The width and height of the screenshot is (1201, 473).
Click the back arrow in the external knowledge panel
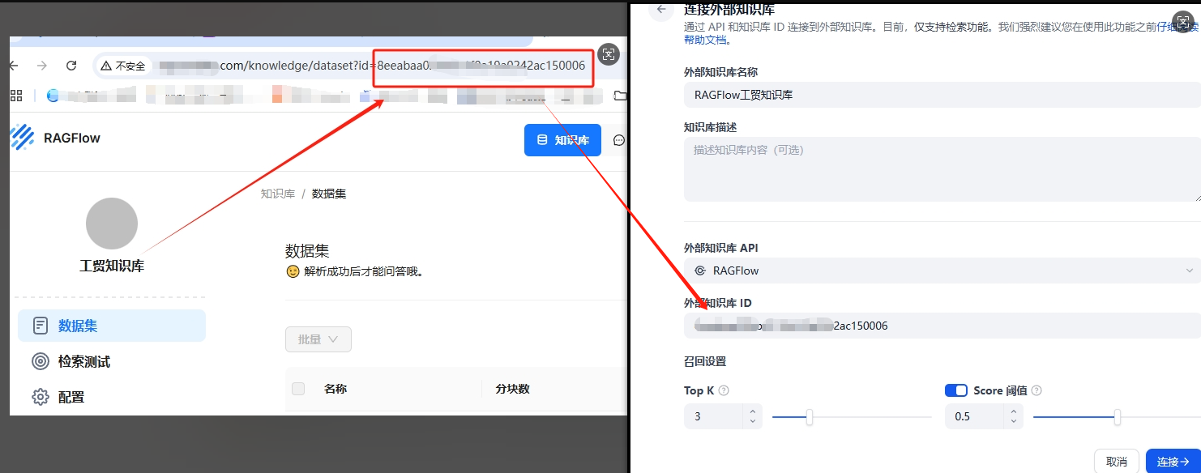[661, 9]
